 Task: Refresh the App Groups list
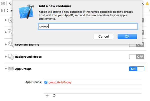pos(54,95)
